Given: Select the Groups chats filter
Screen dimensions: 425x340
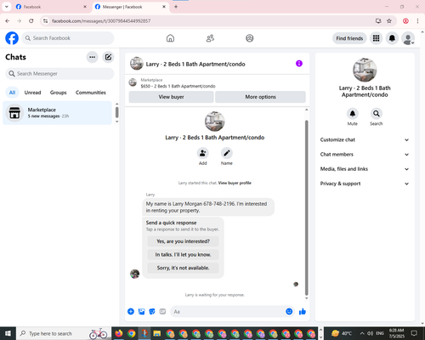Looking at the screenshot, I should [x=58, y=93].
